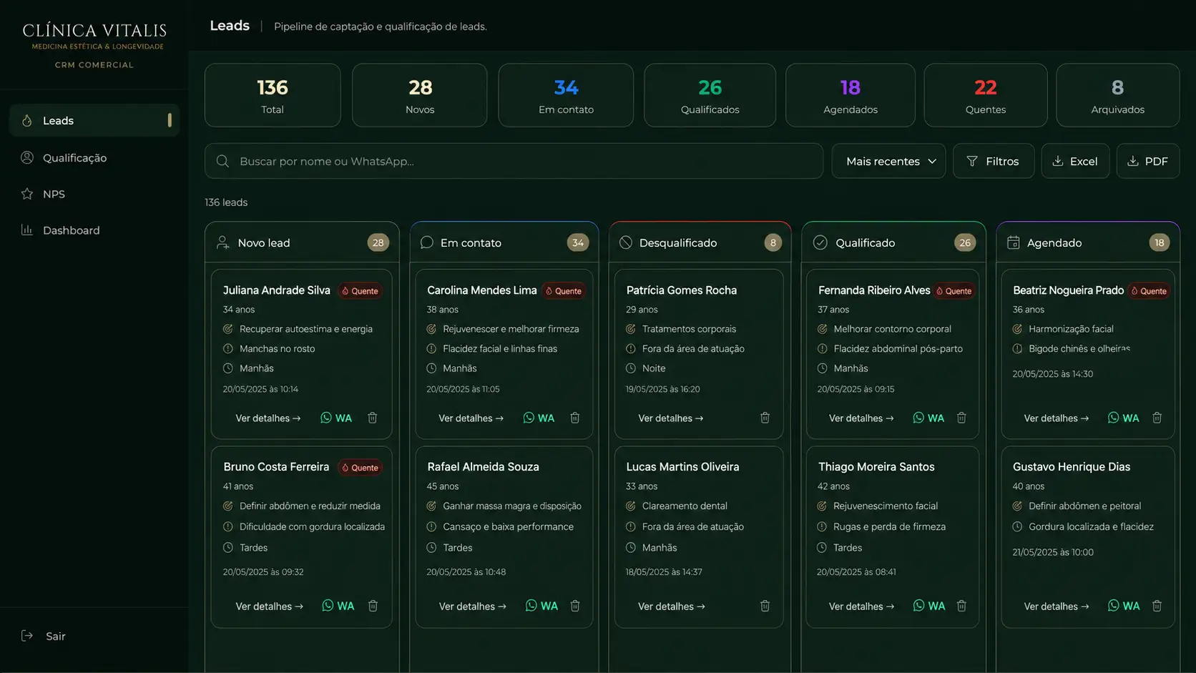
Task: Click the text "Clareamento dental"
Action: pos(685,506)
